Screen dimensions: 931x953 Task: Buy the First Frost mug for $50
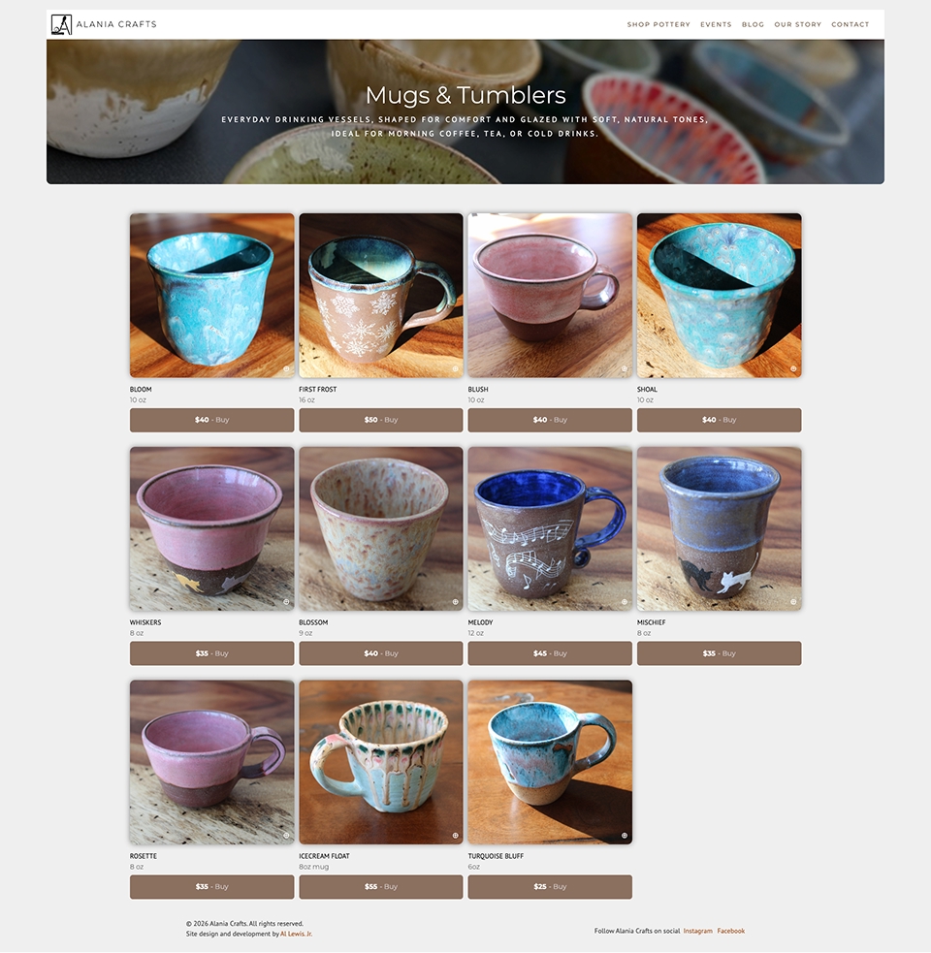[381, 420]
